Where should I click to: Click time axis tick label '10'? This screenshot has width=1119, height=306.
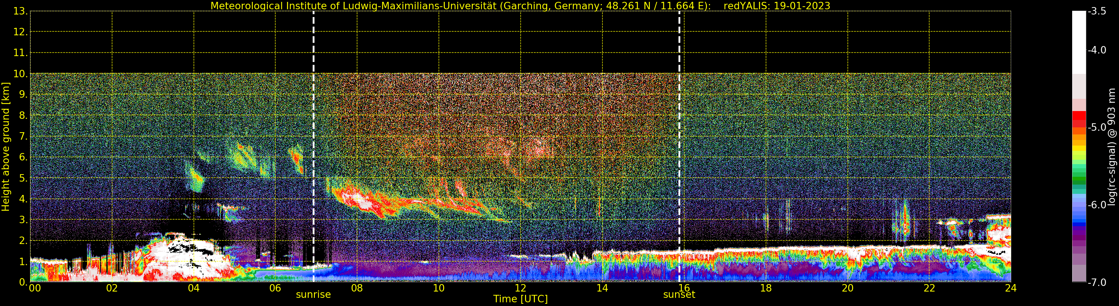tap(439, 288)
